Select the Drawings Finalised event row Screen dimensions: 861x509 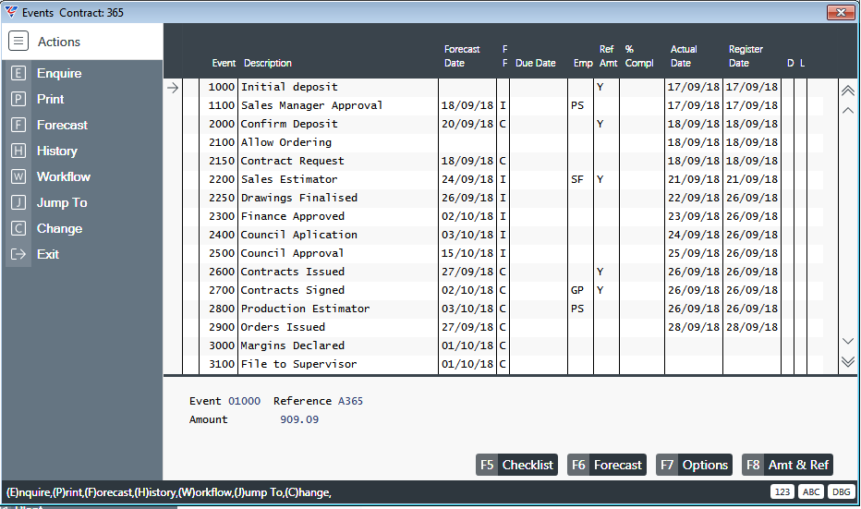pyautogui.click(x=503, y=198)
